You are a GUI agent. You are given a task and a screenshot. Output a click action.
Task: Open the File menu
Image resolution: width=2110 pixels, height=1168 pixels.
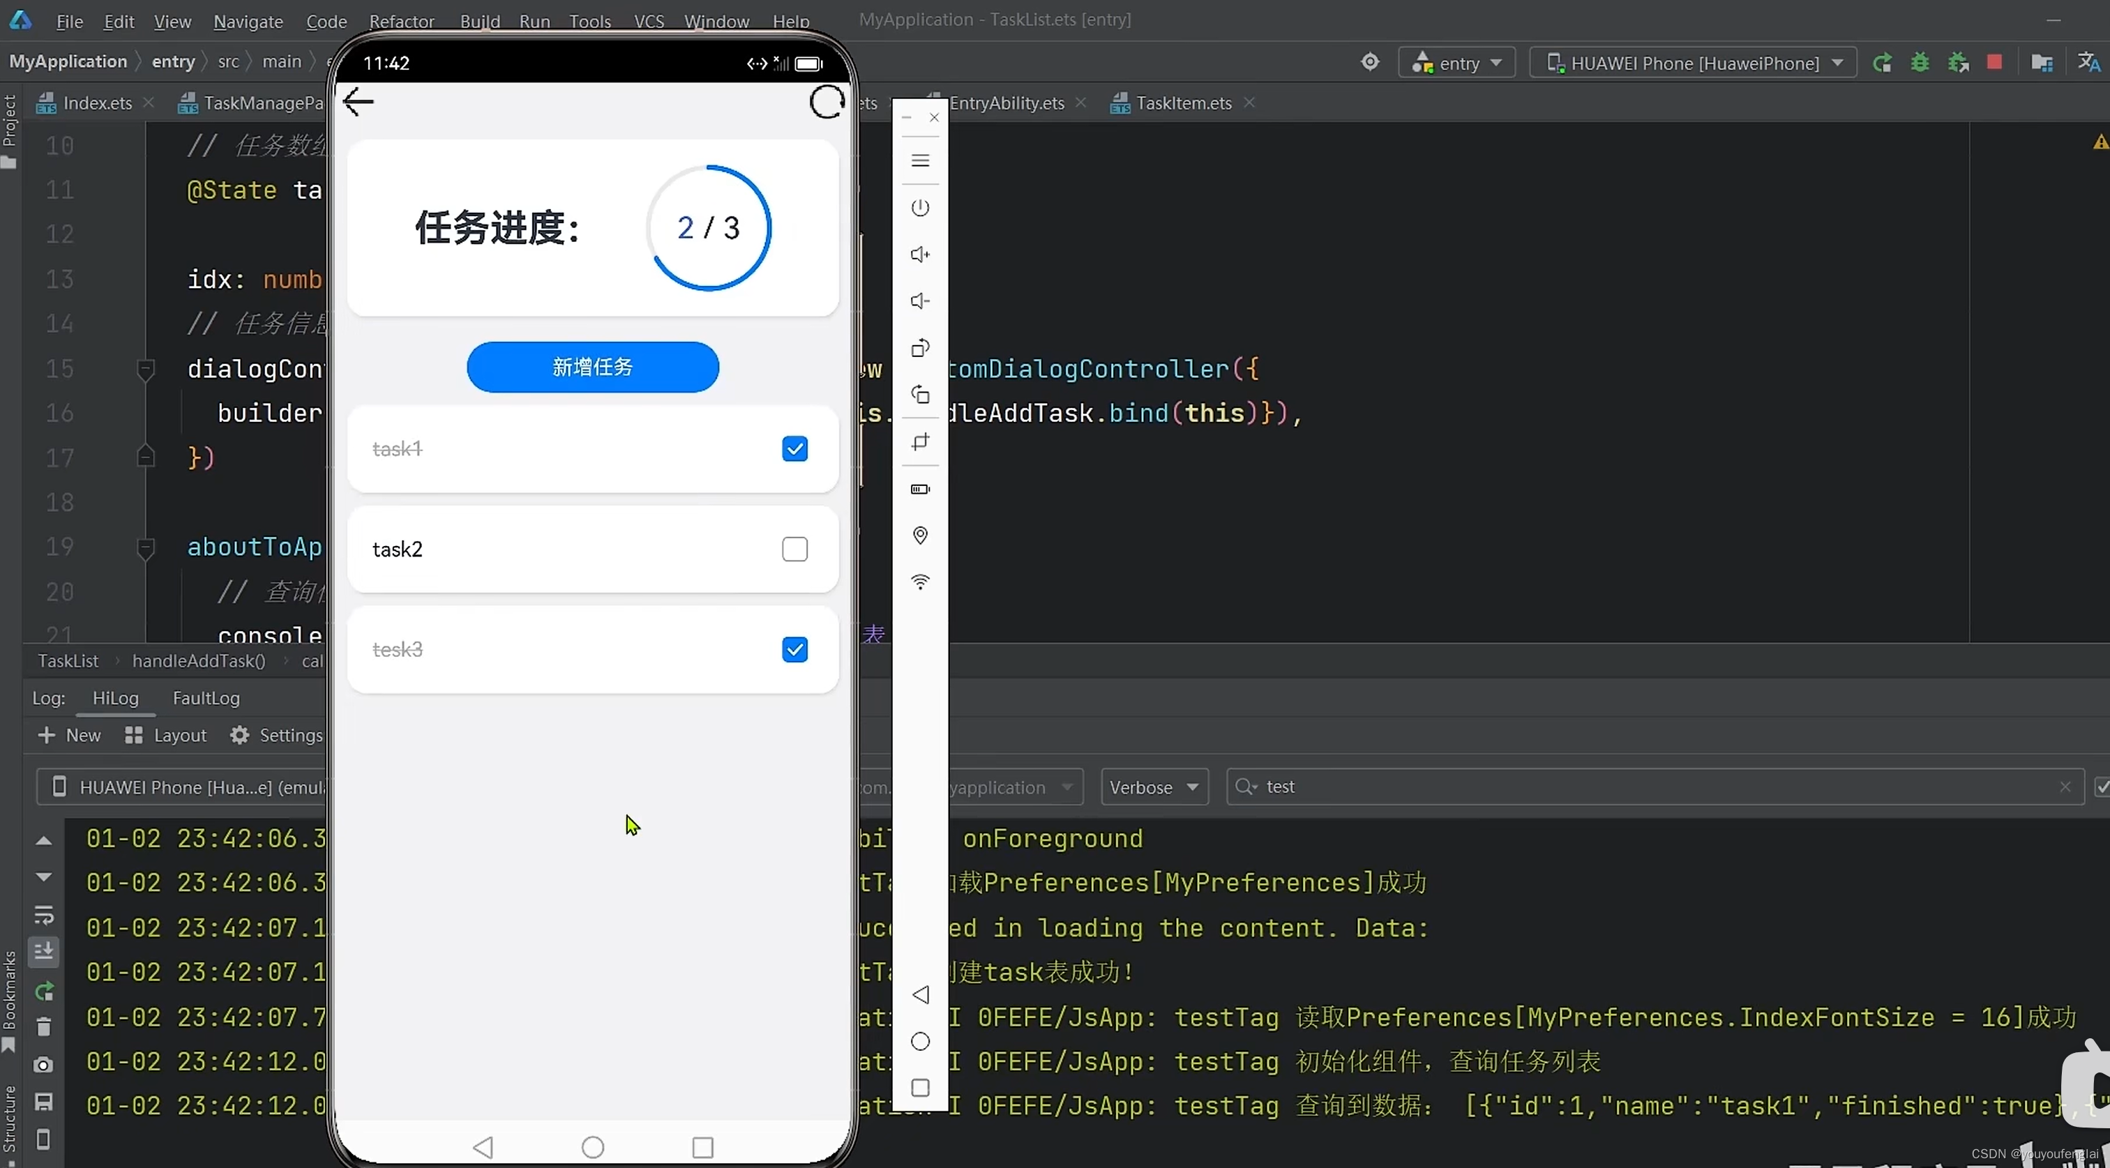70,22
